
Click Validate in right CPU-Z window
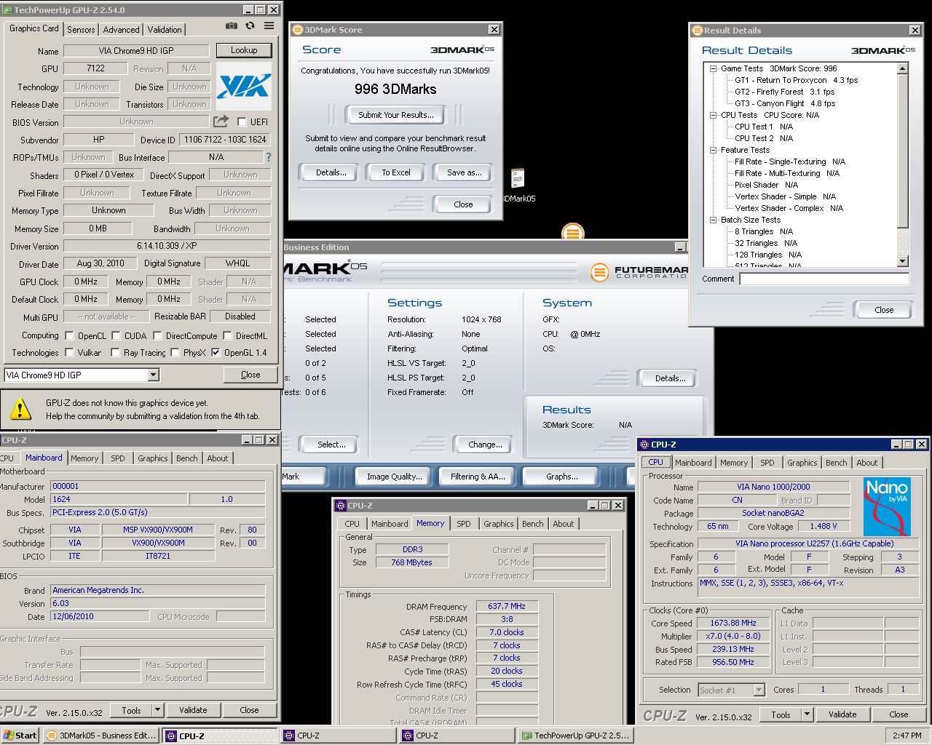click(842, 714)
